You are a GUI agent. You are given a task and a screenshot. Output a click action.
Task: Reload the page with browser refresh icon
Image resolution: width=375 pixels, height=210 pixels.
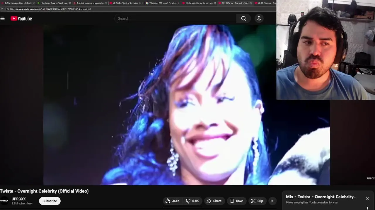click(2, 9)
